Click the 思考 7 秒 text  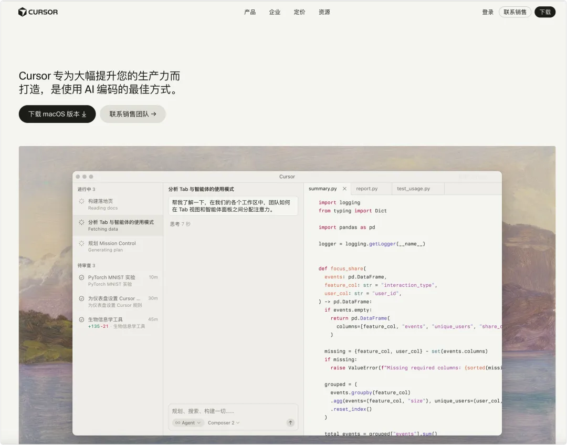coord(180,224)
